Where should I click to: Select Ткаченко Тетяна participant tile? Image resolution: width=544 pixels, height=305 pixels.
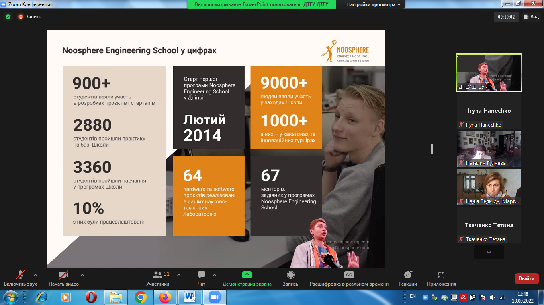pyautogui.click(x=489, y=225)
